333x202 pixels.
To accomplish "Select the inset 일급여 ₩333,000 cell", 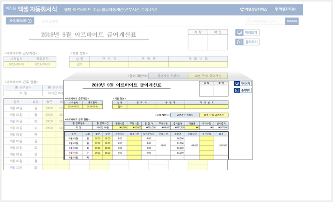I will (149, 128).
